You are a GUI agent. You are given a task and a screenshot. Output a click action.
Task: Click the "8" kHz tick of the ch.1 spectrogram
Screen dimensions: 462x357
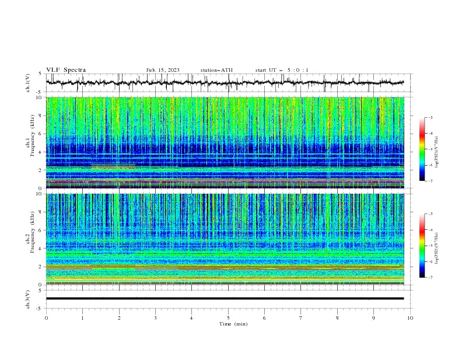(x=41, y=116)
